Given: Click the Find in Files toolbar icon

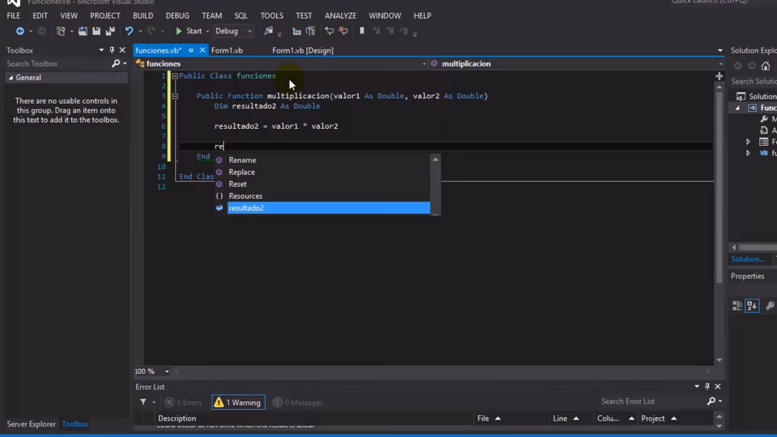Looking at the screenshot, I should 269,31.
